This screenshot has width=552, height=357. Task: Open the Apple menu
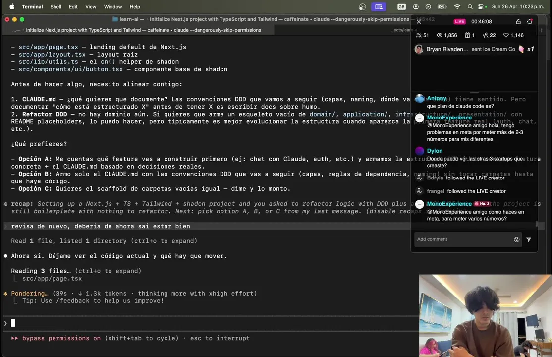(11, 7)
